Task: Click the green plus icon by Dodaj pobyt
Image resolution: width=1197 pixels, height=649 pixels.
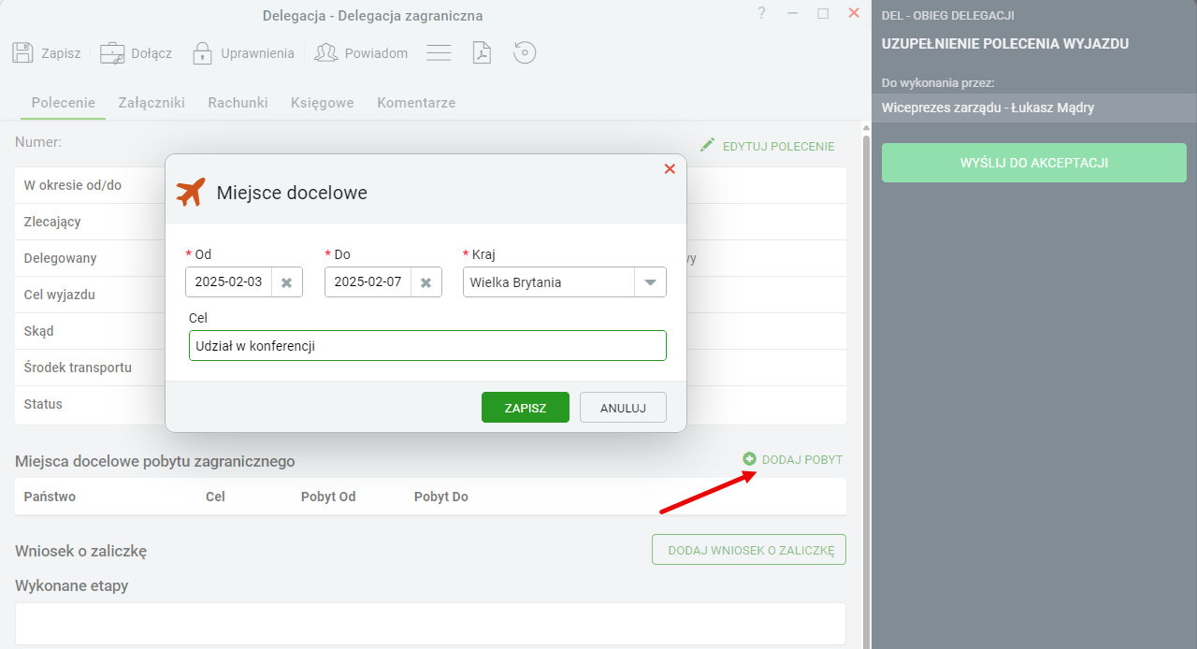Action: [x=750, y=459]
